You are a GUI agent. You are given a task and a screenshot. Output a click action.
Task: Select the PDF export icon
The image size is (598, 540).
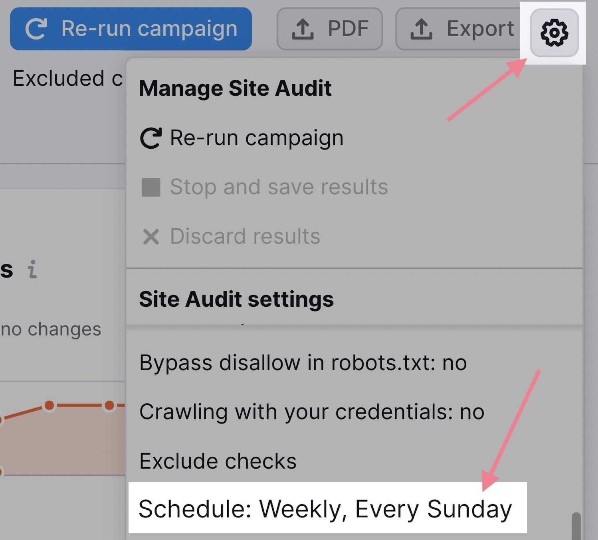pyautogui.click(x=303, y=29)
